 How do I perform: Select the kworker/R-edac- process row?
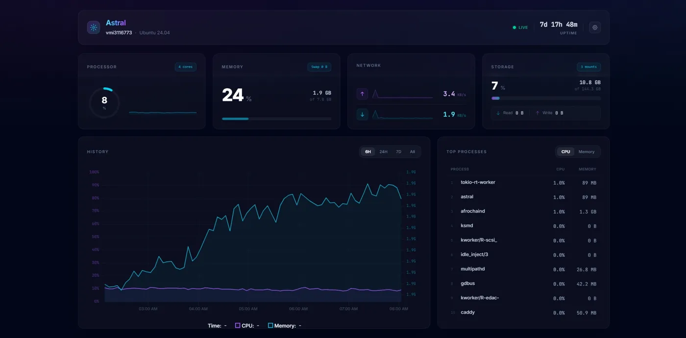click(523, 298)
